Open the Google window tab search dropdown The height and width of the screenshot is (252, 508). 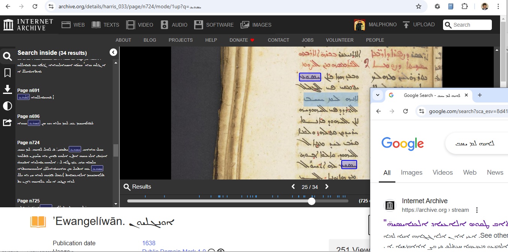click(378, 95)
